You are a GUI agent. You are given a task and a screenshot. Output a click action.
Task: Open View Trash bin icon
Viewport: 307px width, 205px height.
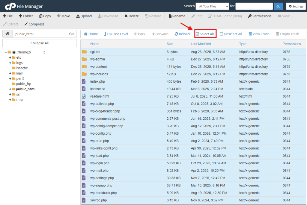tap(250, 34)
